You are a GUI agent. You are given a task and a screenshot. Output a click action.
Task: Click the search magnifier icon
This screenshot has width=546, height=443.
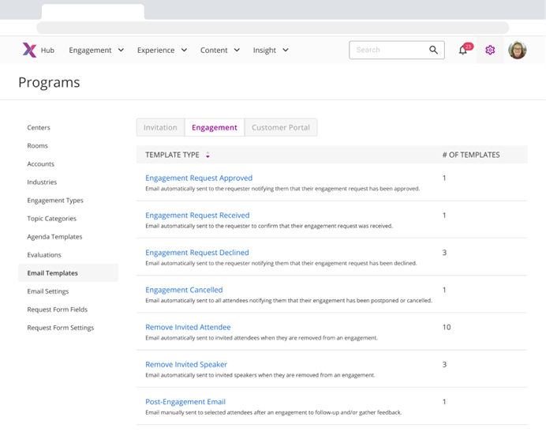433,50
